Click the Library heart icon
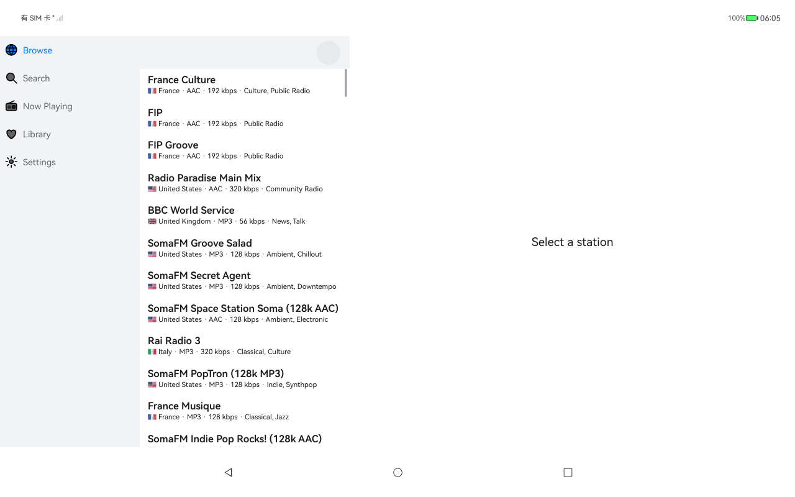795x497 pixels. [x=11, y=134]
